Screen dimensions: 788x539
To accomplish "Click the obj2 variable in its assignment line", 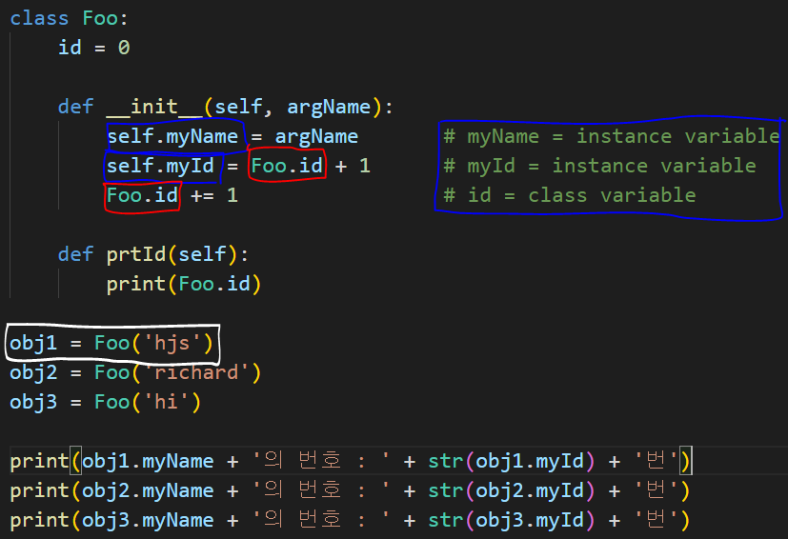I will point(33,372).
